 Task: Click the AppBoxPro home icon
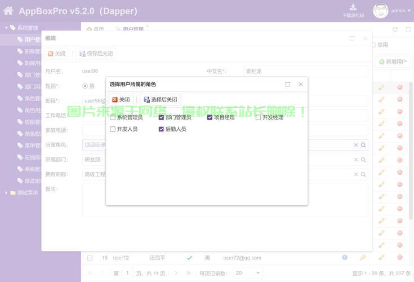pos(8,11)
